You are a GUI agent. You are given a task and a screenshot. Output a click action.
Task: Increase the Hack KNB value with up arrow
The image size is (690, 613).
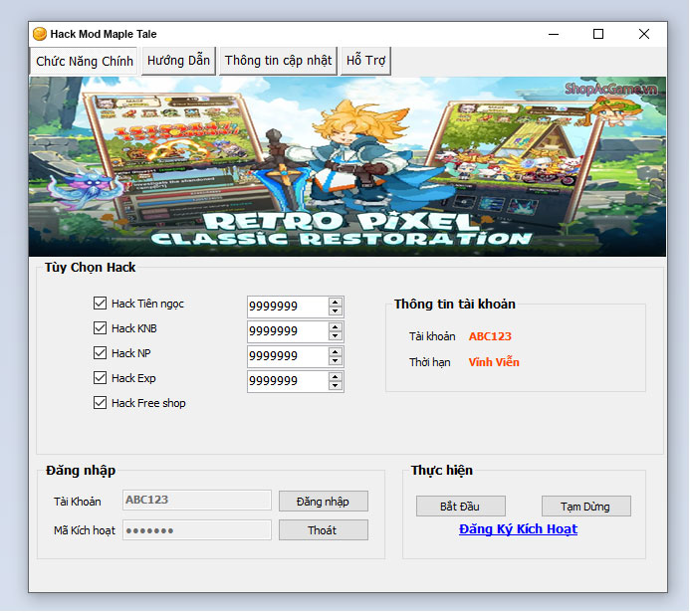pyautogui.click(x=336, y=327)
